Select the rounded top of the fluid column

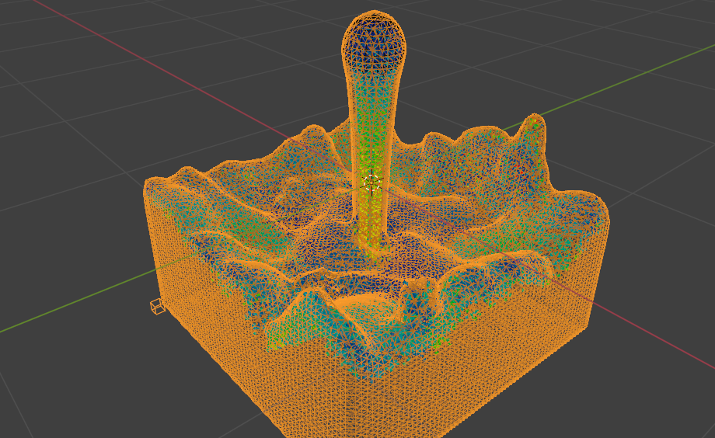tap(374, 42)
